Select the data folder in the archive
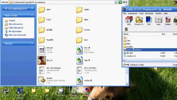 tap(127, 44)
